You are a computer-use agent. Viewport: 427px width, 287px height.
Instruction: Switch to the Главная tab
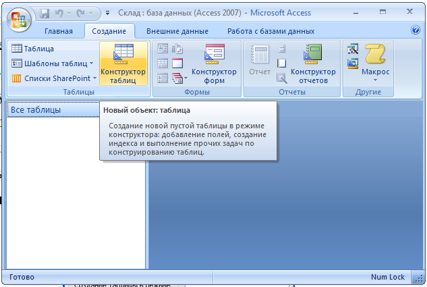(x=59, y=31)
